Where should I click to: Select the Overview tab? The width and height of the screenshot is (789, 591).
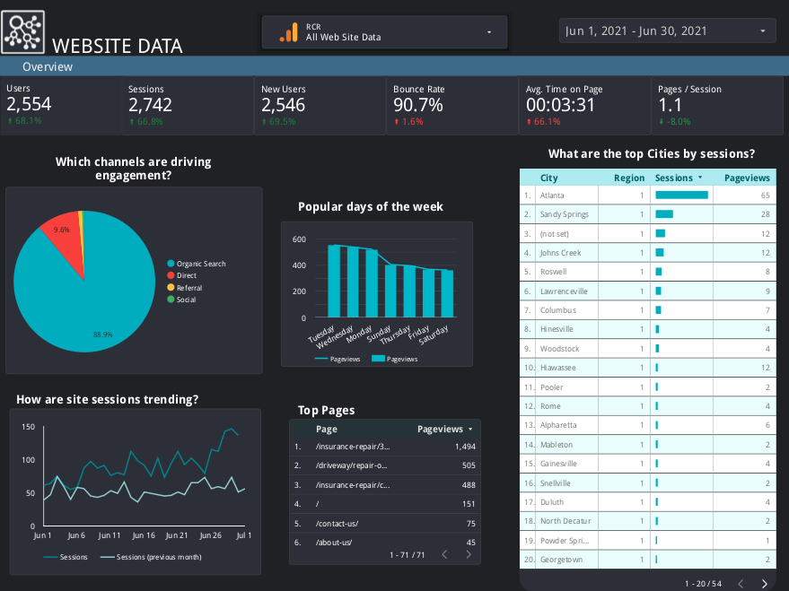click(x=48, y=67)
